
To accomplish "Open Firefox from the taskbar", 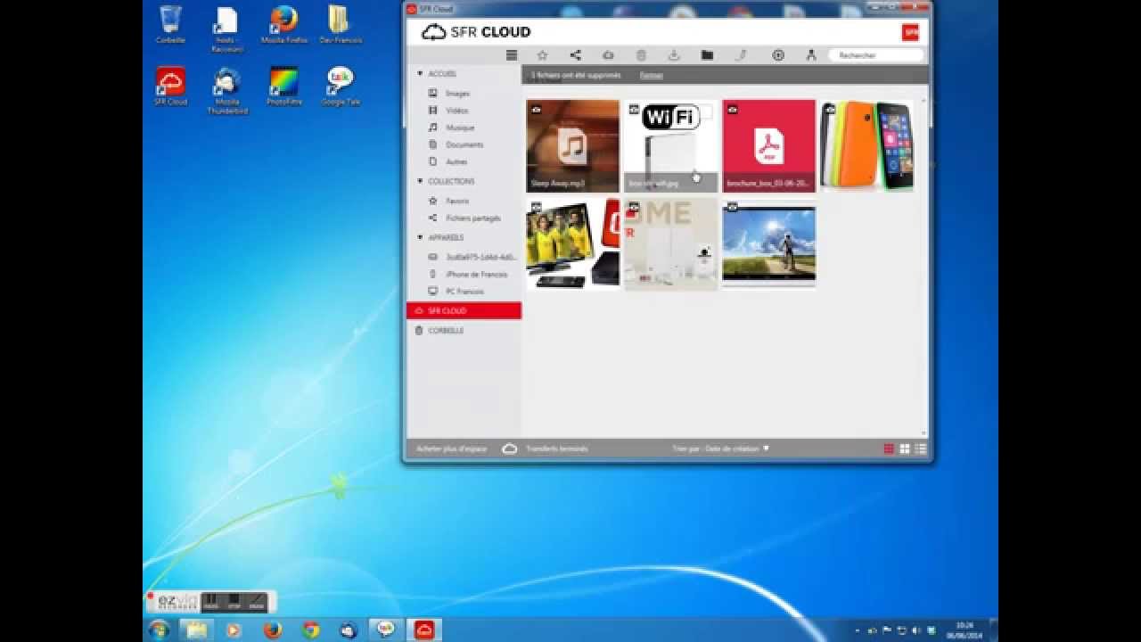I will [272, 630].
